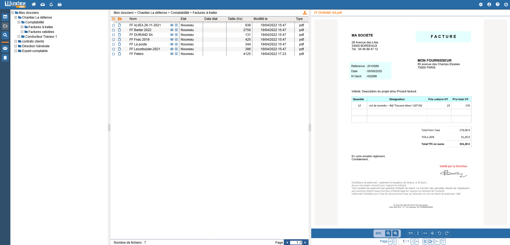The image size is (510, 245).
Task: Open clipboard tasks sidebar icon
Action: click(x=5, y=58)
